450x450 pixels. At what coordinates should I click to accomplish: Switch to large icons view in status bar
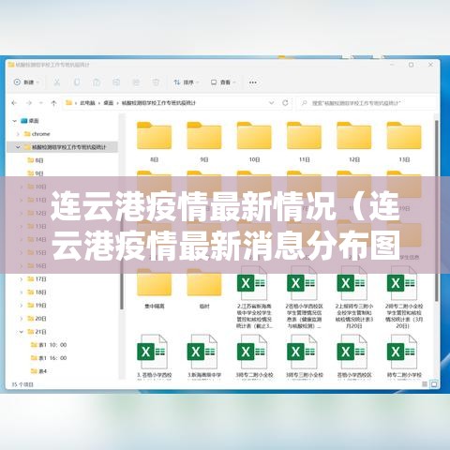pos(434,384)
